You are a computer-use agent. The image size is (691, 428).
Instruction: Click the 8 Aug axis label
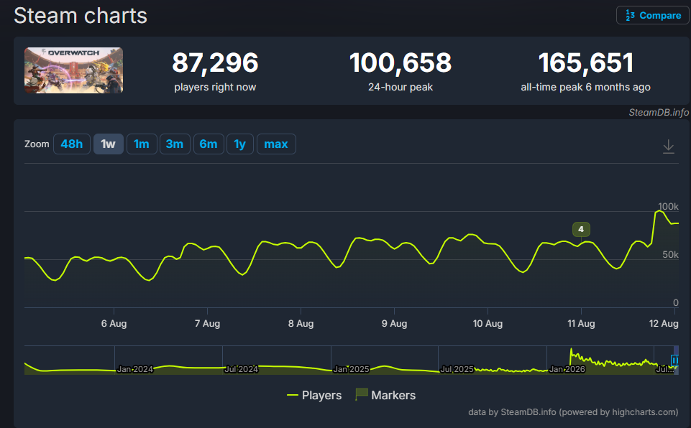click(x=301, y=324)
